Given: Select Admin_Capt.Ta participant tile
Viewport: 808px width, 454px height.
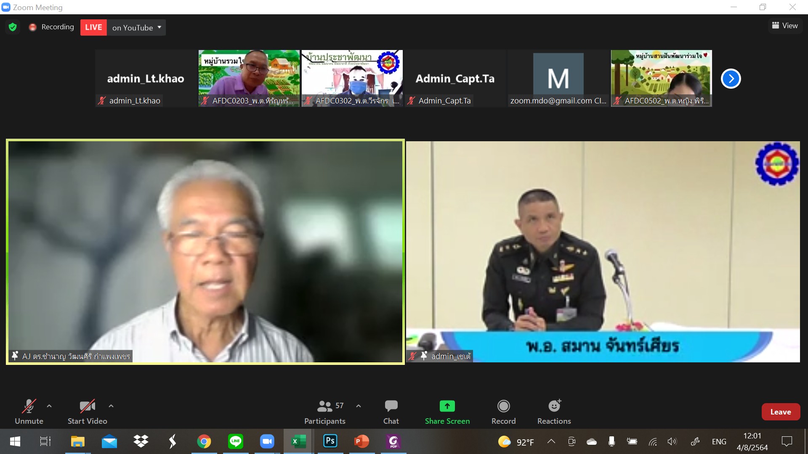Looking at the screenshot, I should [x=455, y=78].
